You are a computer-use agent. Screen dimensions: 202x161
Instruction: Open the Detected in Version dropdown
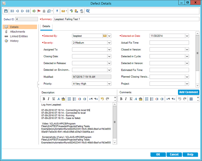coord(187,63)
